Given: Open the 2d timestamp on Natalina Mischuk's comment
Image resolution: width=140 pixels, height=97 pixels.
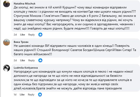Looking at the screenshot, I should point(15,35).
